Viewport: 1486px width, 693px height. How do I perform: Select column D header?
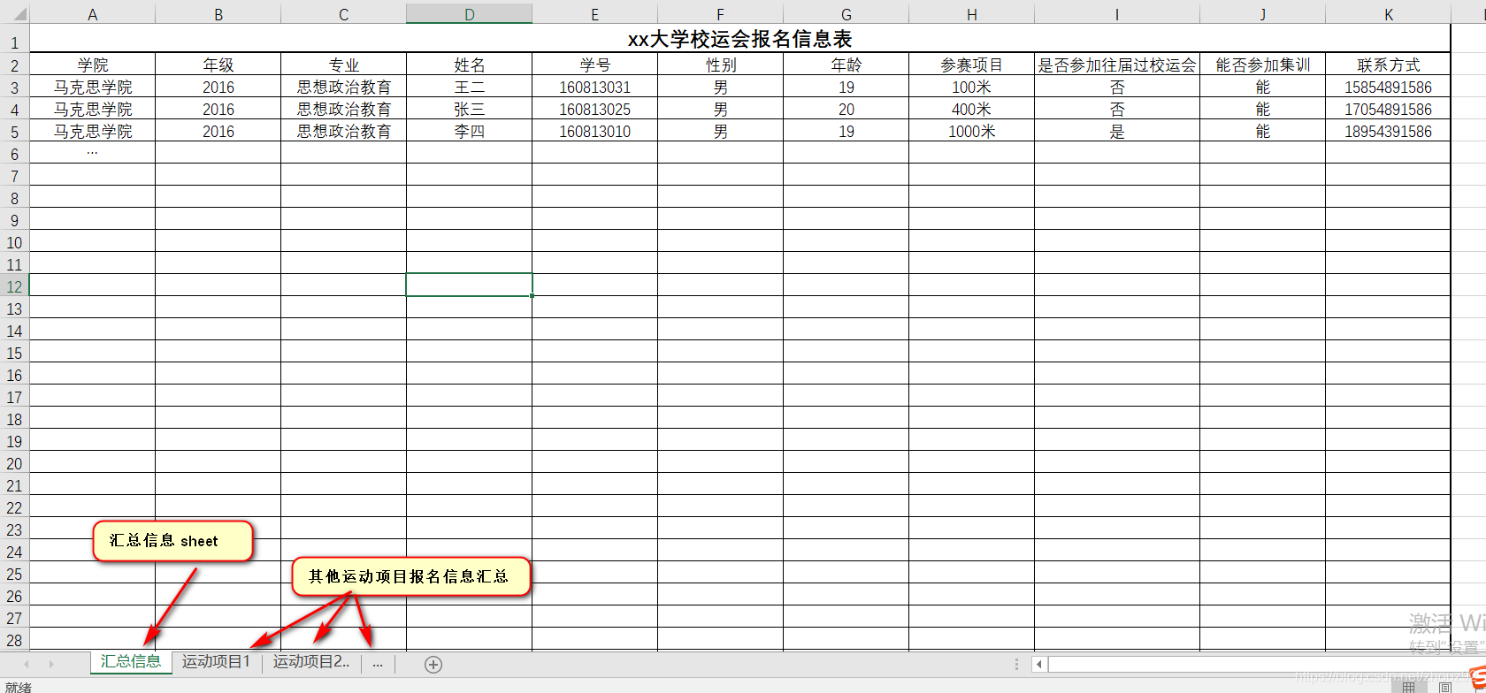click(x=470, y=14)
